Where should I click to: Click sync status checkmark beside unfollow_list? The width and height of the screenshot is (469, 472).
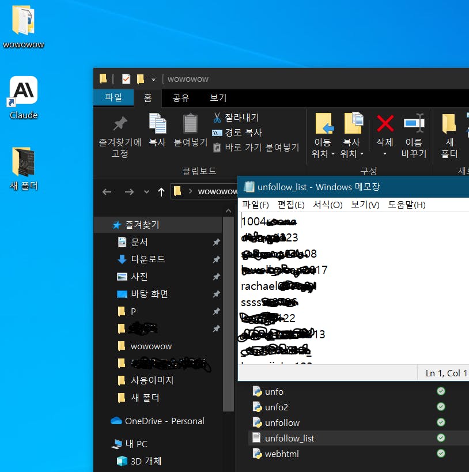441,437
